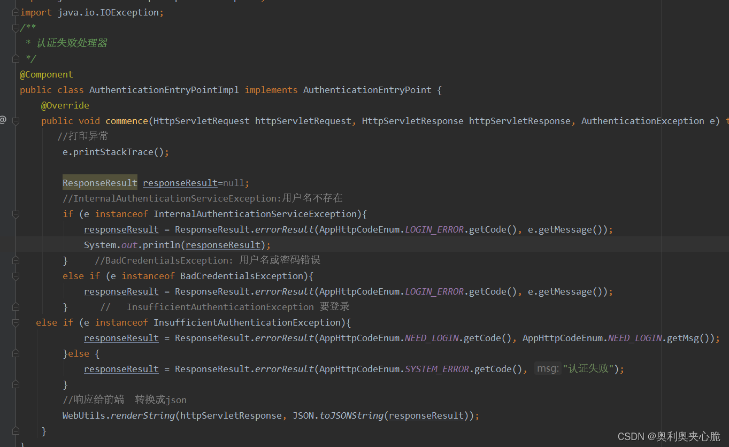This screenshot has height=447, width=729.
Task: Fold the else if InsufficientAuthenticationException block
Action: pos(16,322)
